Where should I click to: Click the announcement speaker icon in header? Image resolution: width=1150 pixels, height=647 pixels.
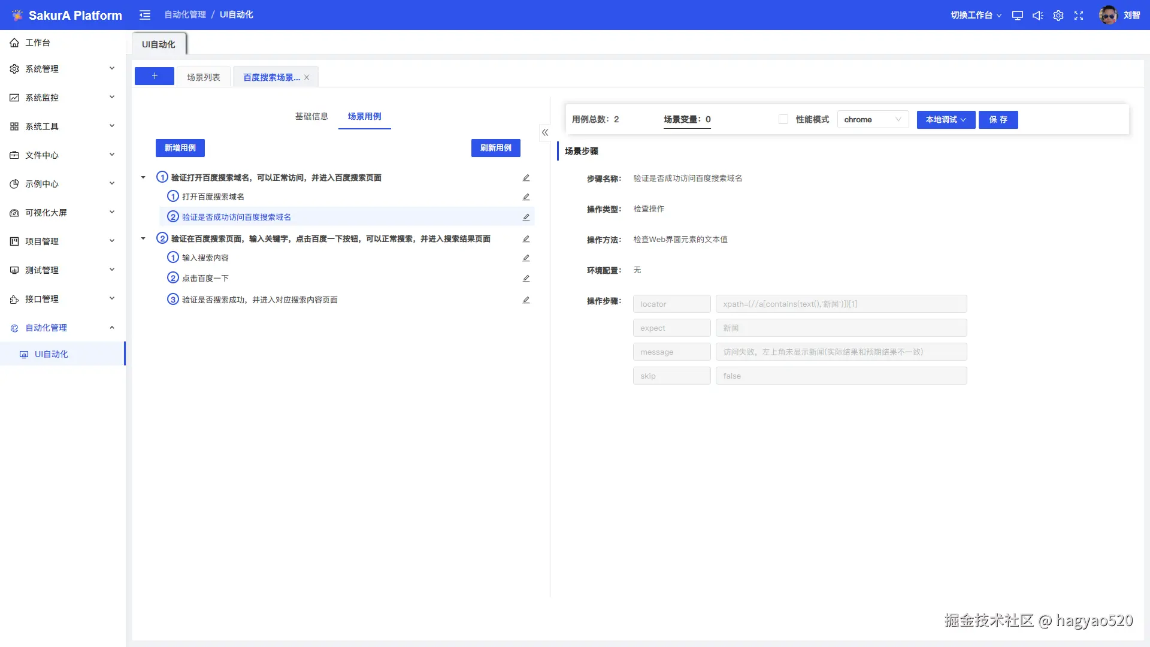[x=1038, y=16]
